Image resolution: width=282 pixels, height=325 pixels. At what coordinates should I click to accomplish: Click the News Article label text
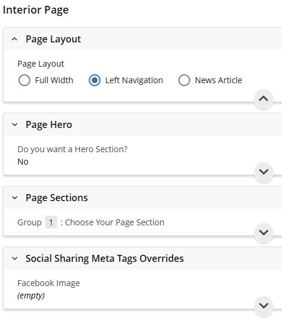click(x=218, y=80)
